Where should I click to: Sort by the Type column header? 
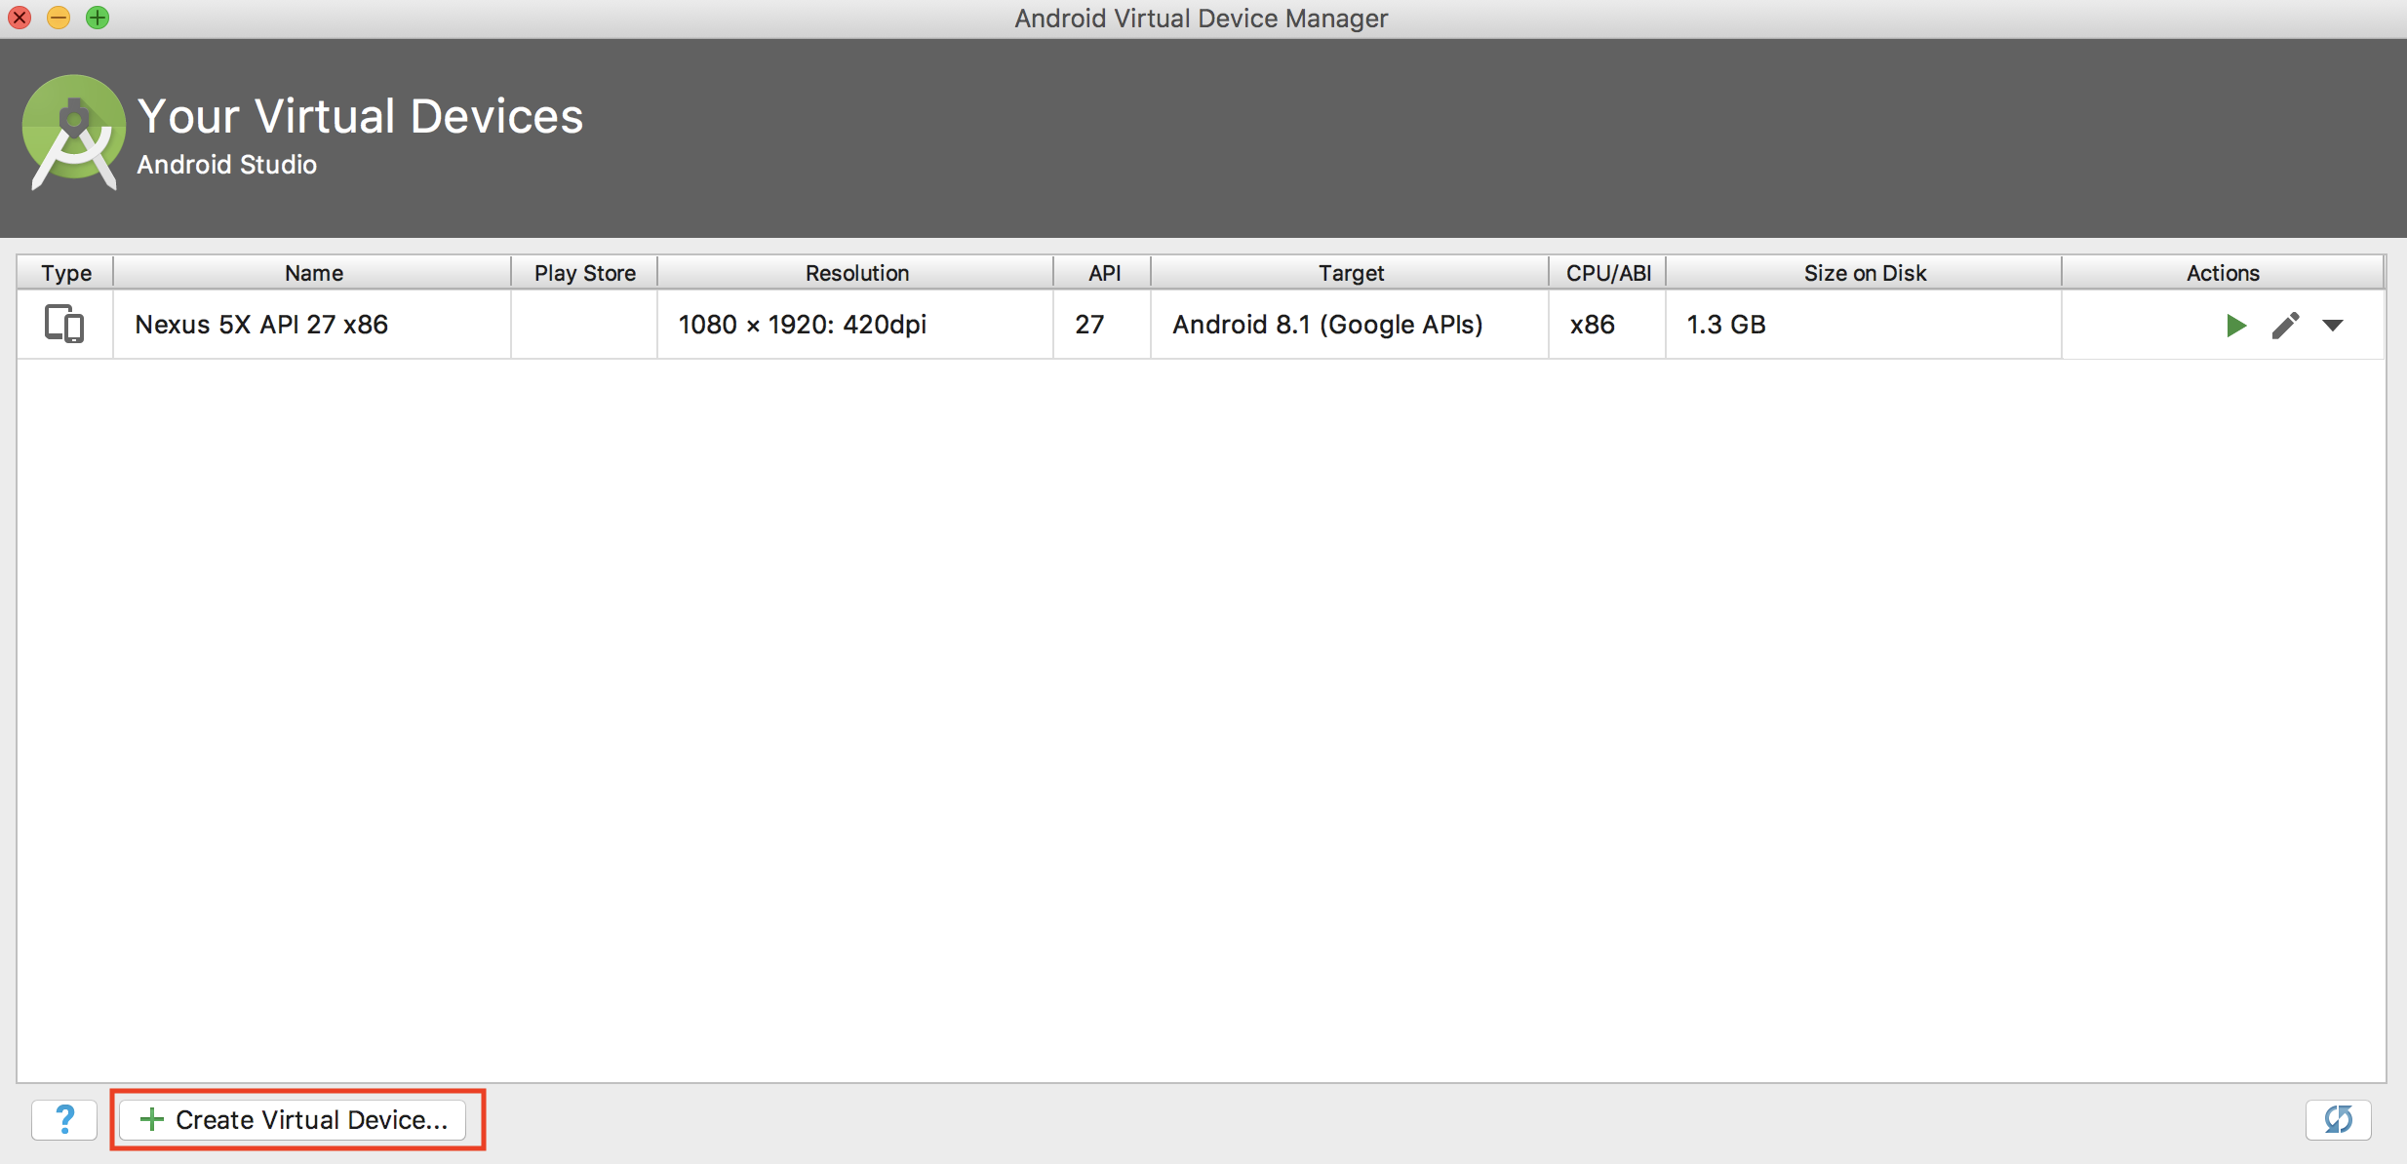pos(65,273)
